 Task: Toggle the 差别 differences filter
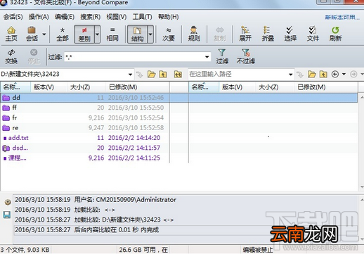coord(84,34)
